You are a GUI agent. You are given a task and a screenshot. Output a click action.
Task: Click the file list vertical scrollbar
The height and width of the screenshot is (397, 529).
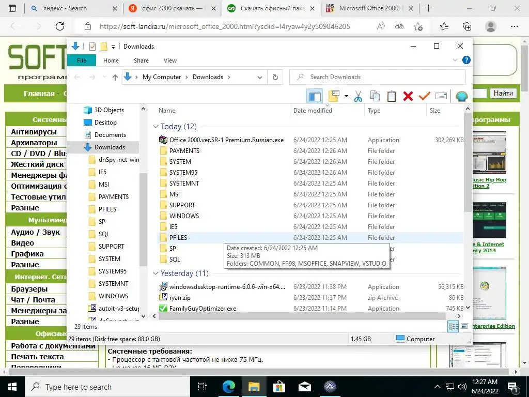(x=468, y=162)
